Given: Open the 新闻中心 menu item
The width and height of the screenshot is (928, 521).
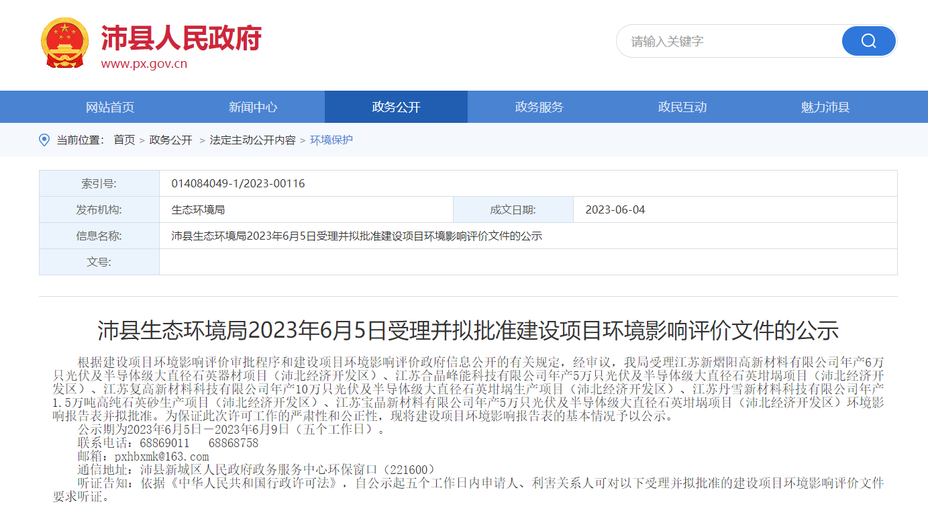Looking at the screenshot, I should tap(253, 107).
